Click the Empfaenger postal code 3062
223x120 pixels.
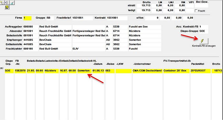click(120, 40)
